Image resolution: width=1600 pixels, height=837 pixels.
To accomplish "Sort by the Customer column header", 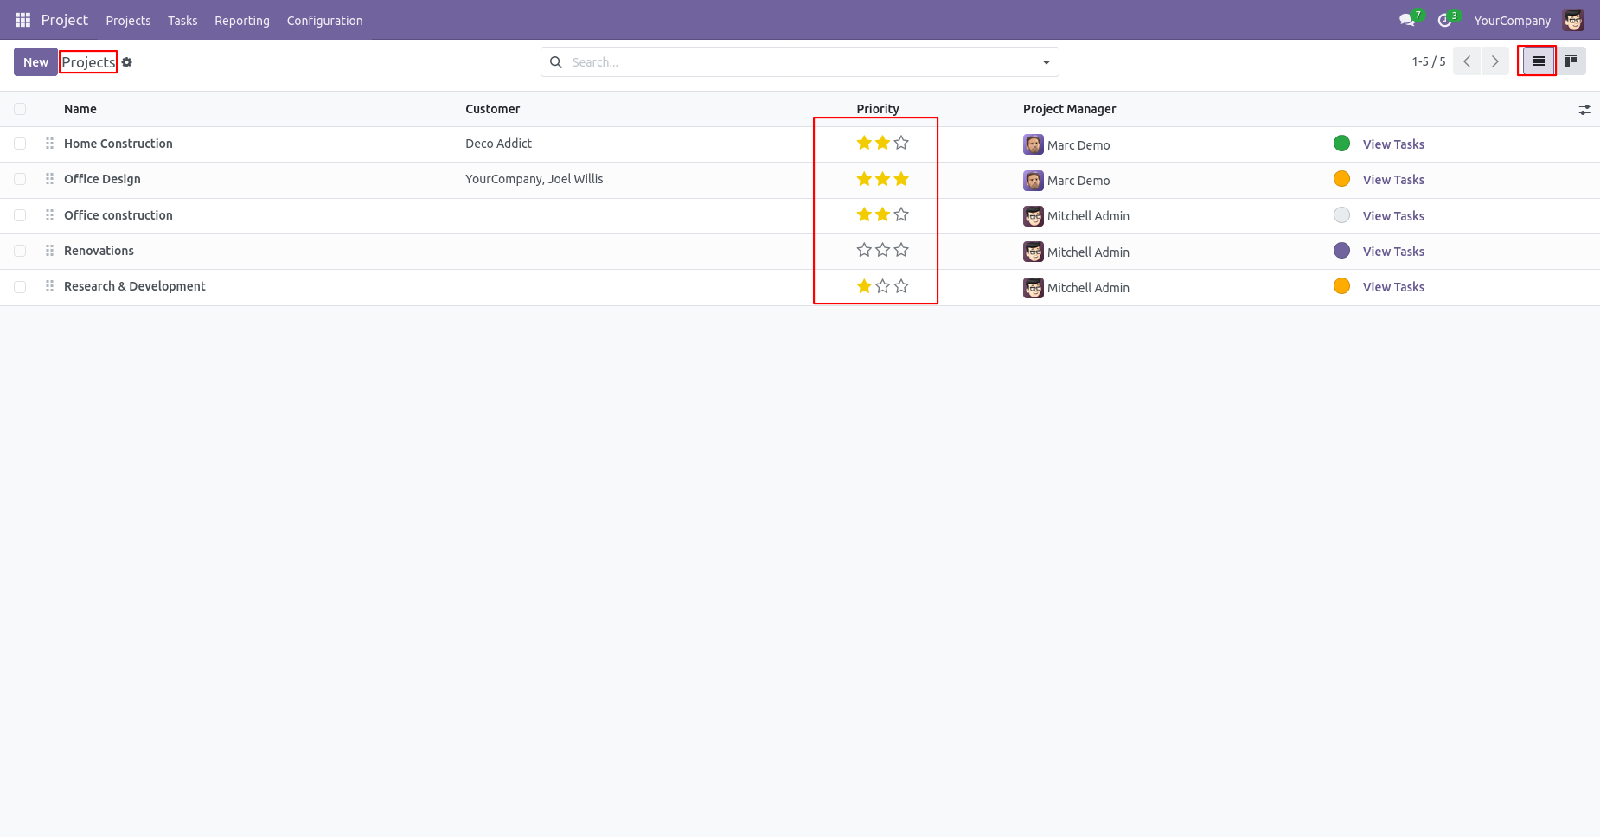I will pos(493,109).
